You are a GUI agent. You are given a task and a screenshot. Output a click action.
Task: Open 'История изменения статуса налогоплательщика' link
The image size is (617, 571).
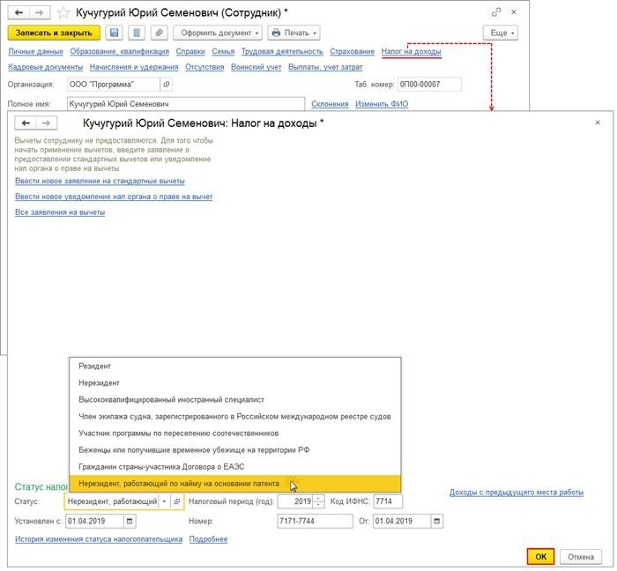click(99, 539)
